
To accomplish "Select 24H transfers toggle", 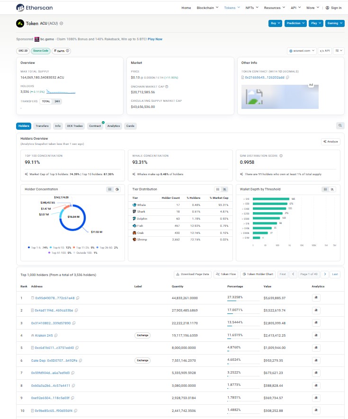I will 57,101.
